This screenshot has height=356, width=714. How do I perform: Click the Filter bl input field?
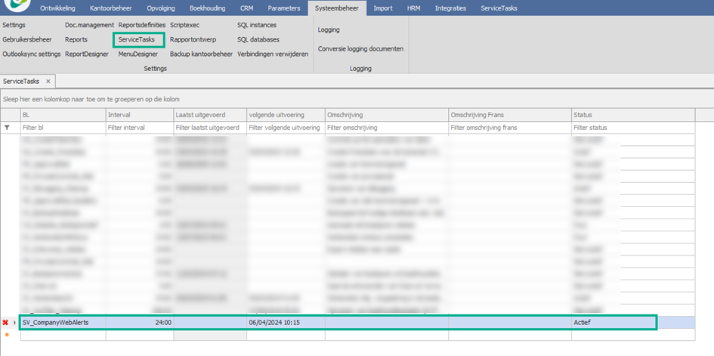point(63,128)
